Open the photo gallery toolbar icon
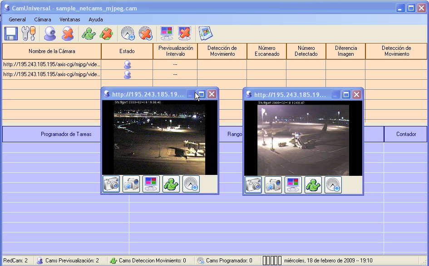Viewport: 429px width, 266px height. (x=206, y=34)
